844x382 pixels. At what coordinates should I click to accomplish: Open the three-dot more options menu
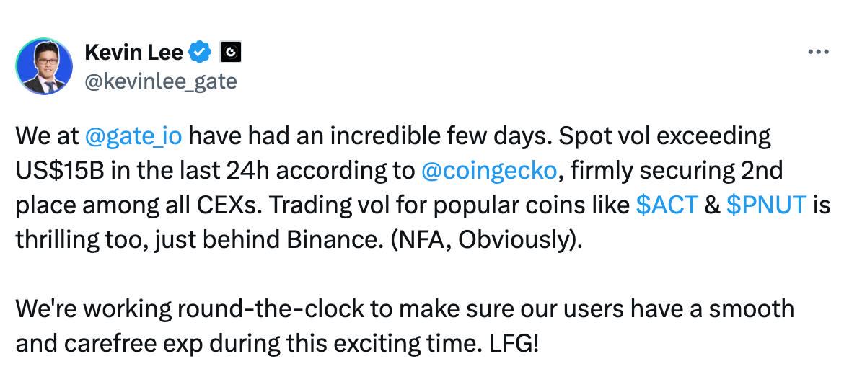(x=819, y=53)
